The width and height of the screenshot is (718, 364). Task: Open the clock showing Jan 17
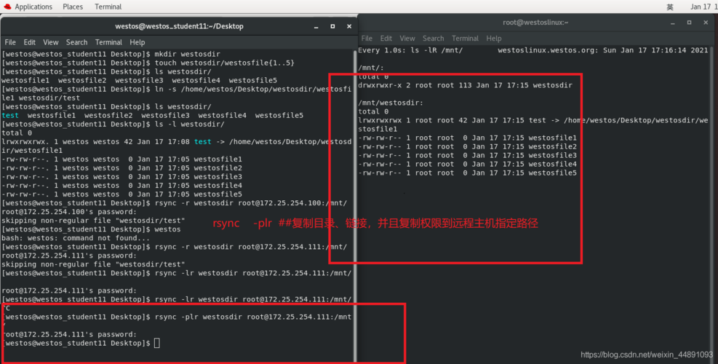(x=703, y=7)
